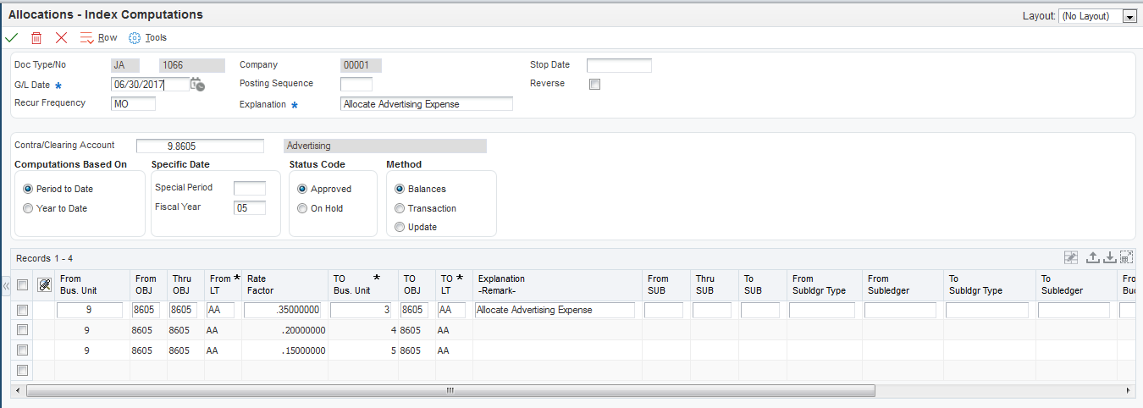Tick the select-all checkbox in the grid header

pos(22,284)
